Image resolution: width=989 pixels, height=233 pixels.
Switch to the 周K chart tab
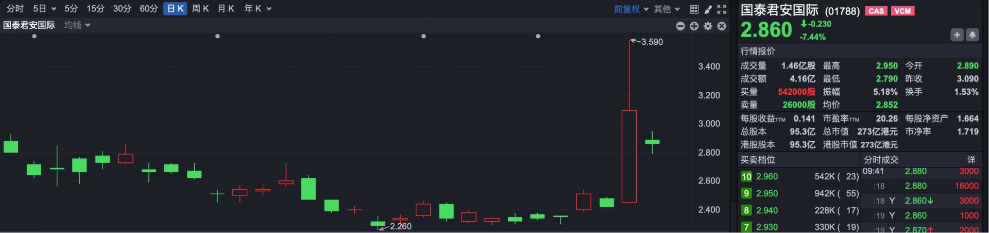[x=200, y=9]
